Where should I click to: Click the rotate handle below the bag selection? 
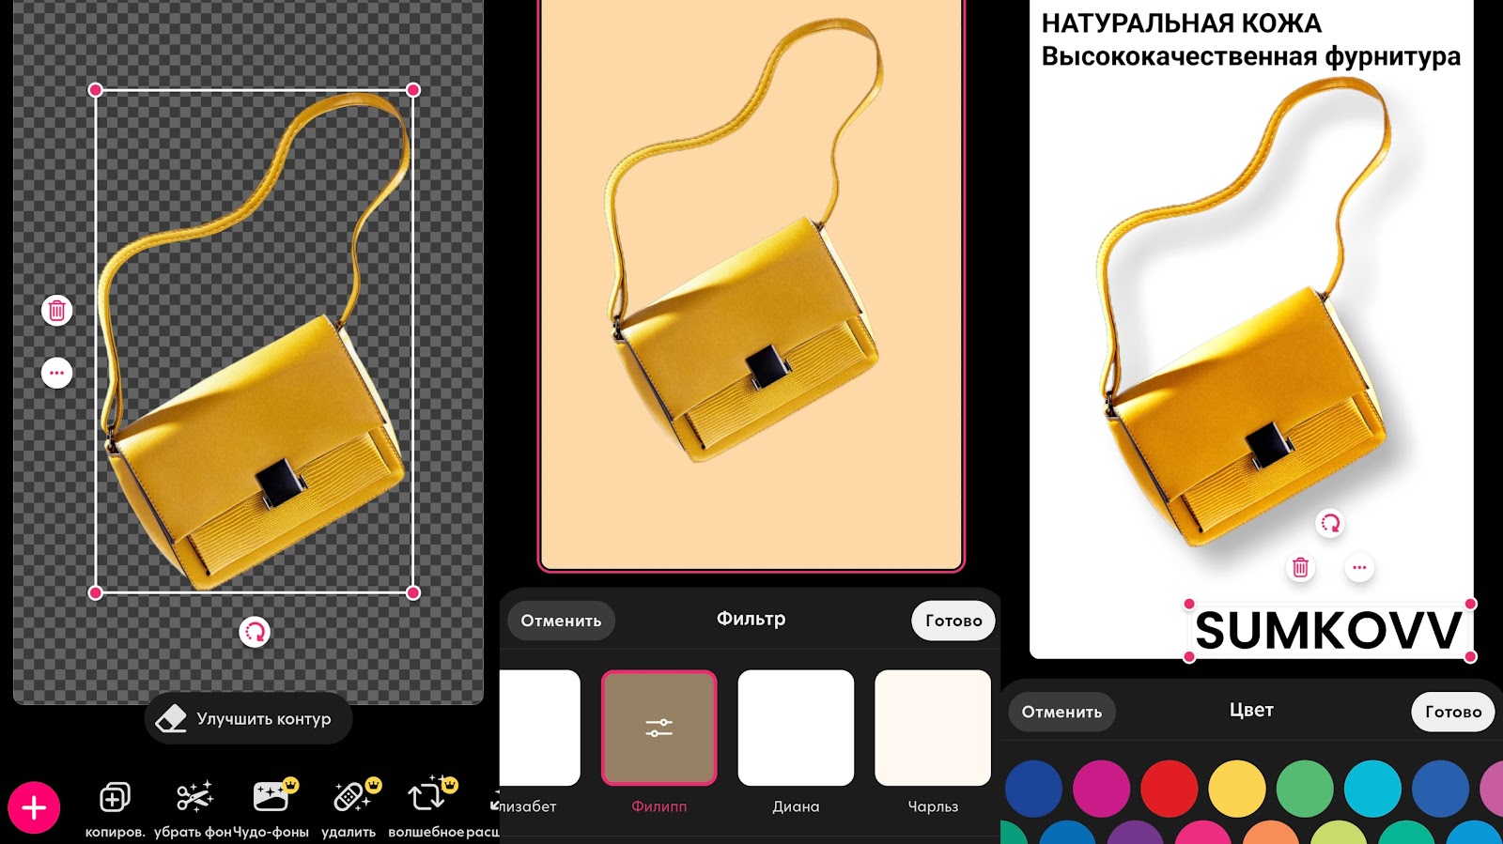(x=255, y=632)
